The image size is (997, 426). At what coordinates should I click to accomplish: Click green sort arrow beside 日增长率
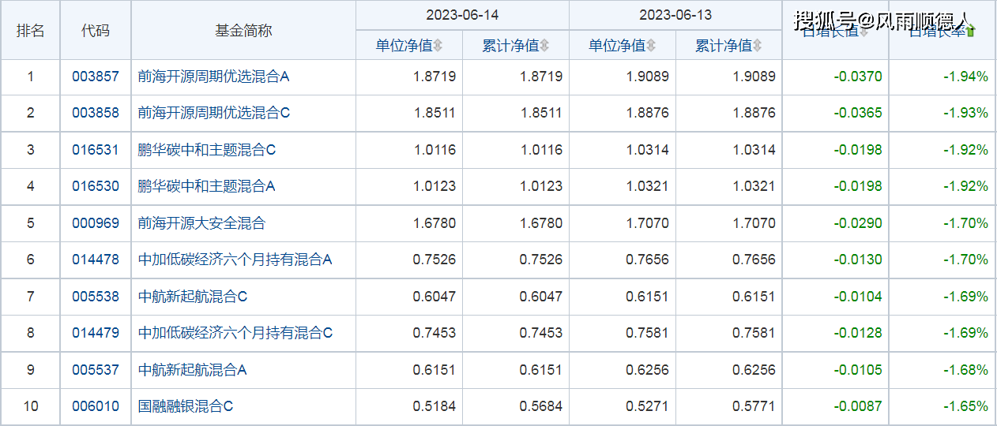pyautogui.click(x=971, y=31)
